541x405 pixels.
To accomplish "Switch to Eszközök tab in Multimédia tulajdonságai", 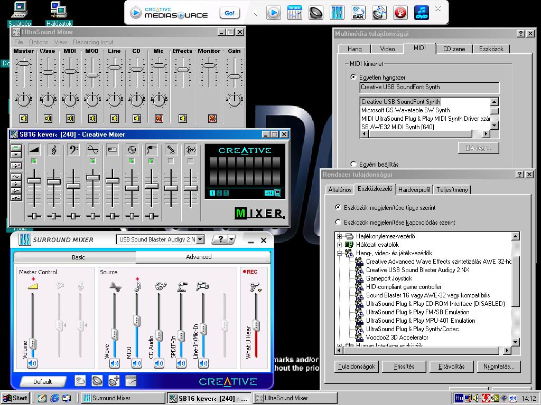I will pyautogui.click(x=491, y=49).
